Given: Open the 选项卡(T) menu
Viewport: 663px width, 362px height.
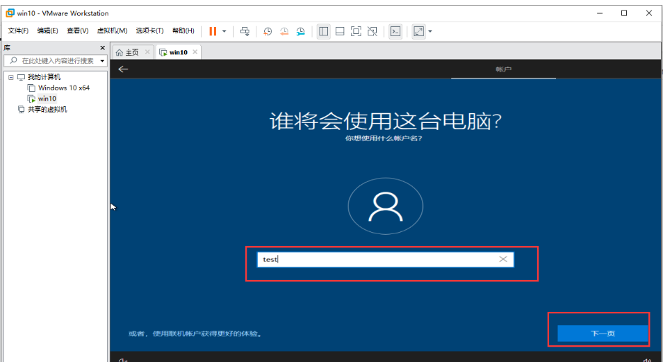Looking at the screenshot, I should click(149, 31).
